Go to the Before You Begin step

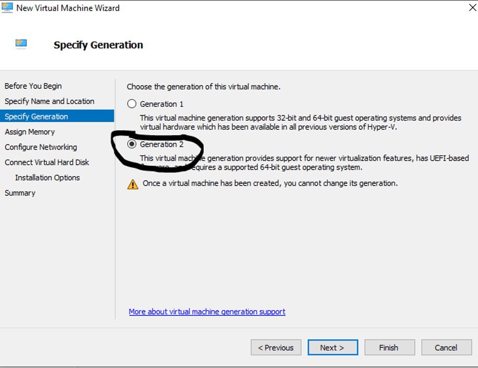[33, 86]
